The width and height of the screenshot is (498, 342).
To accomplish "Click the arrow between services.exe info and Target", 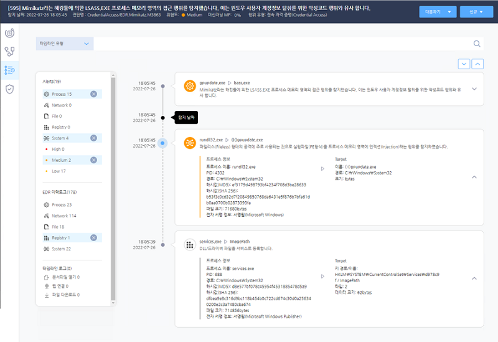I will pos(322,276).
